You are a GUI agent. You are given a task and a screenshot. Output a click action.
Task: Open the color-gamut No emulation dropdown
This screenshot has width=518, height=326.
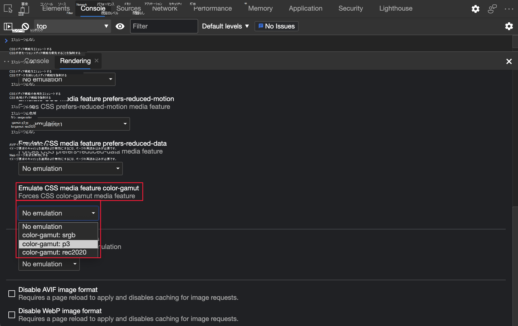58,213
